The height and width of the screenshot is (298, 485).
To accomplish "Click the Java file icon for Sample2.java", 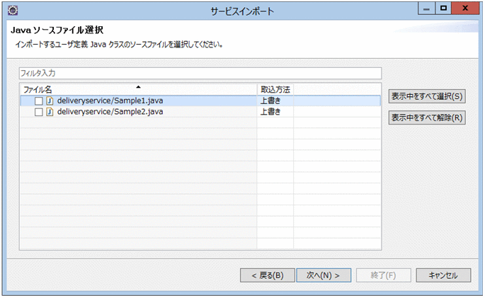I will coord(50,112).
